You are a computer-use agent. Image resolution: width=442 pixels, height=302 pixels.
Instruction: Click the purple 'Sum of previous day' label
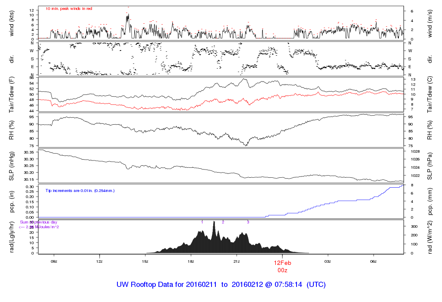click(x=38, y=222)
